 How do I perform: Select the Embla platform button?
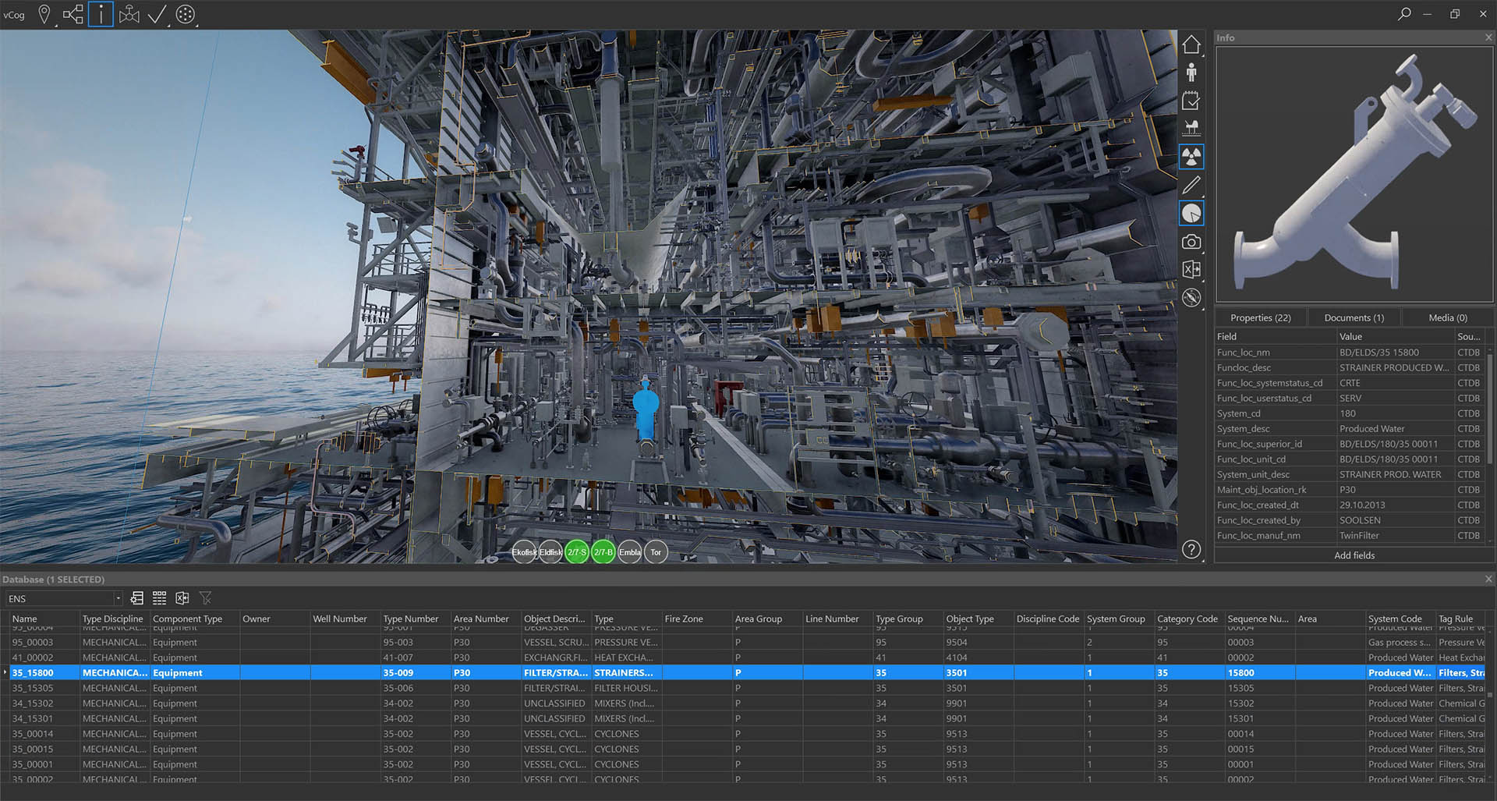click(630, 552)
